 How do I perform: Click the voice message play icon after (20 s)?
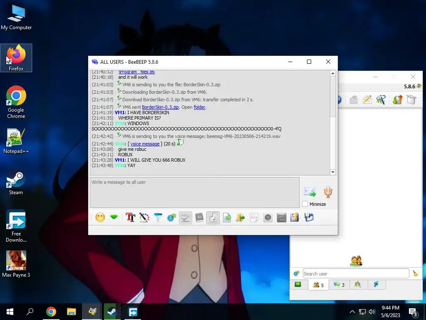pos(180,142)
